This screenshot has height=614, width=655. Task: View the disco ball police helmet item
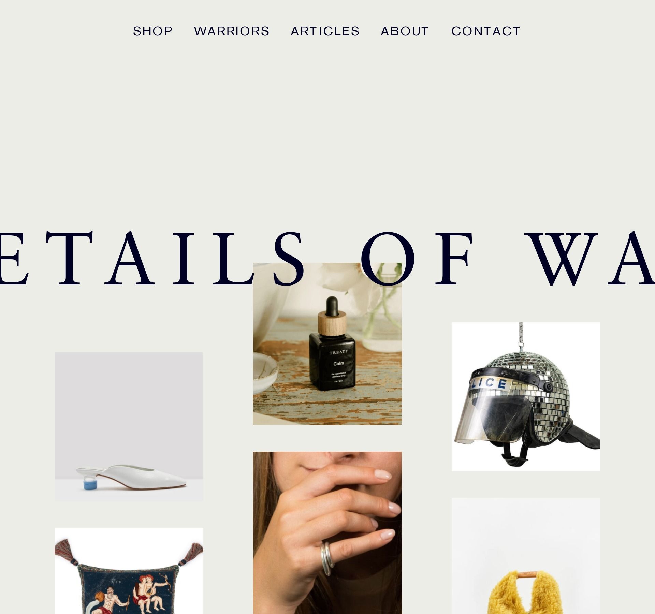(526, 397)
